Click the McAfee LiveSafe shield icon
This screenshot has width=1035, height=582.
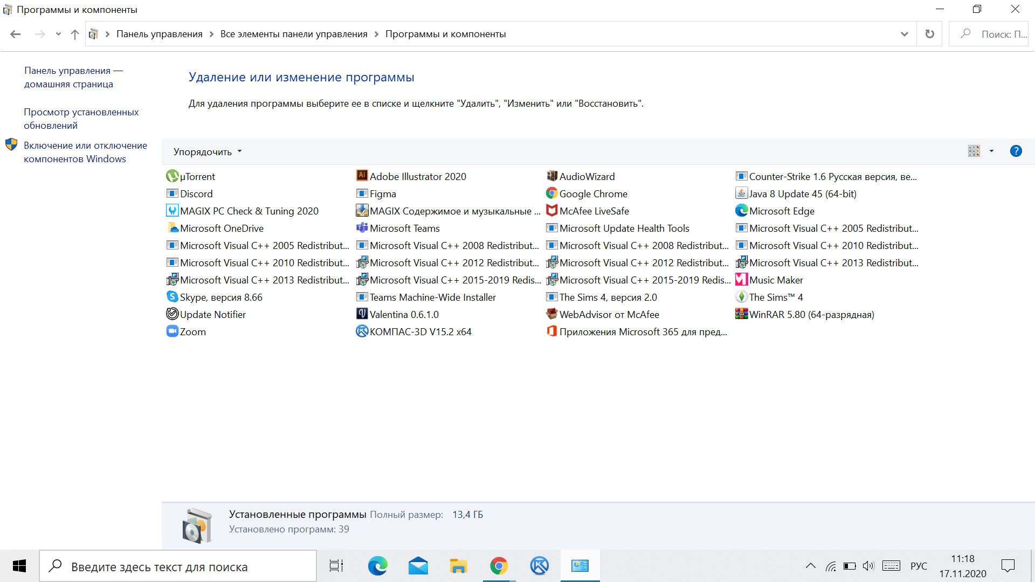(551, 210)
